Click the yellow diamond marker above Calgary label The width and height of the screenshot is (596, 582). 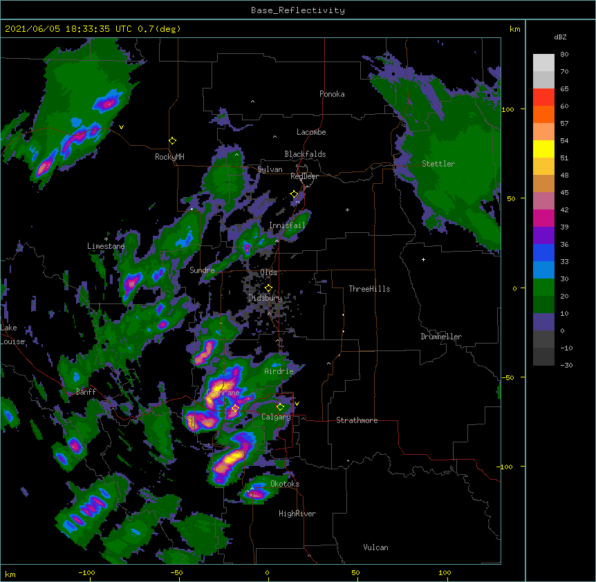point(280,407)
